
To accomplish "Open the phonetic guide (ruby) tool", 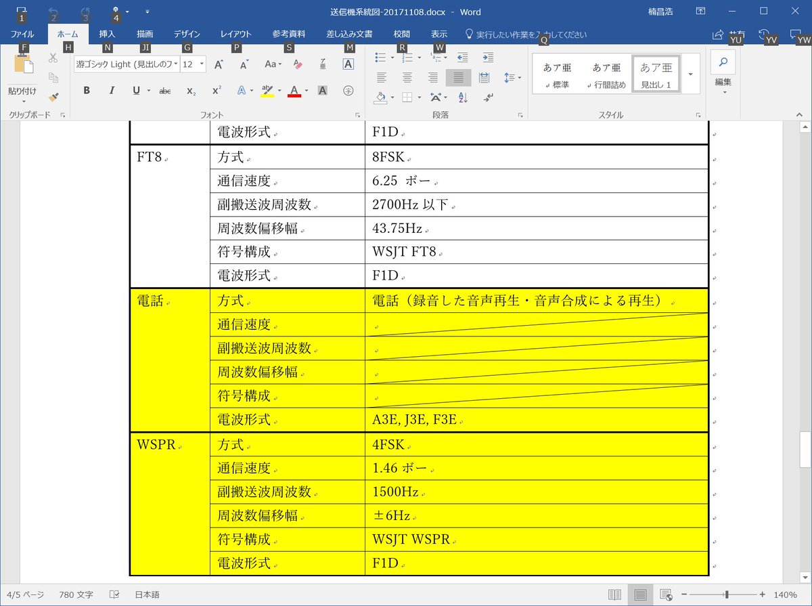I will tap(323, 64).
